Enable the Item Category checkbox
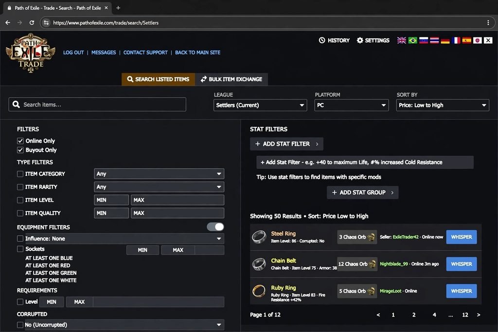Image resolution: width=498 pixels, height=332 pixels. click(20, 174)
